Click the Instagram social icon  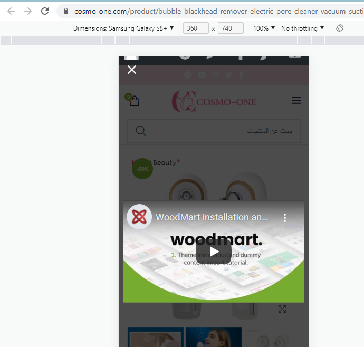pos(215,75)
